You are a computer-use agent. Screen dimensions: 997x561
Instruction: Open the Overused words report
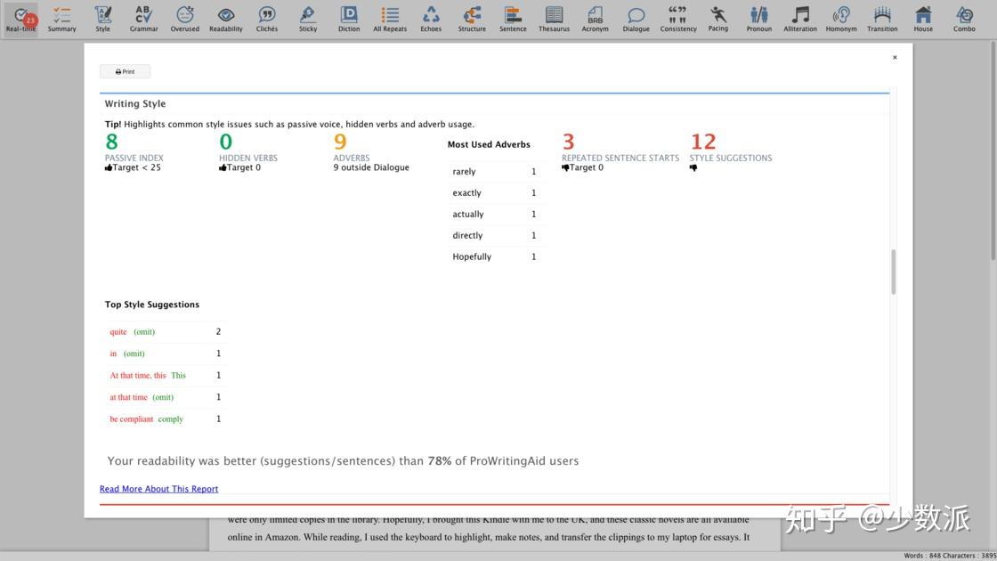point(184,19)
